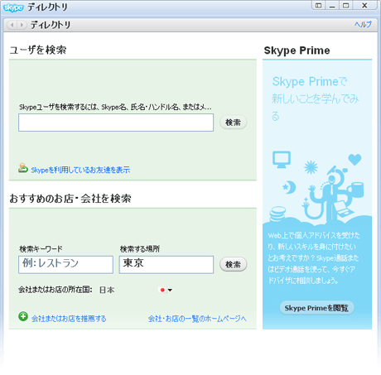This screenshot has height=375, width=381.
Task: Click the Skype logo in title bar
Action: (x=13, y=7)
